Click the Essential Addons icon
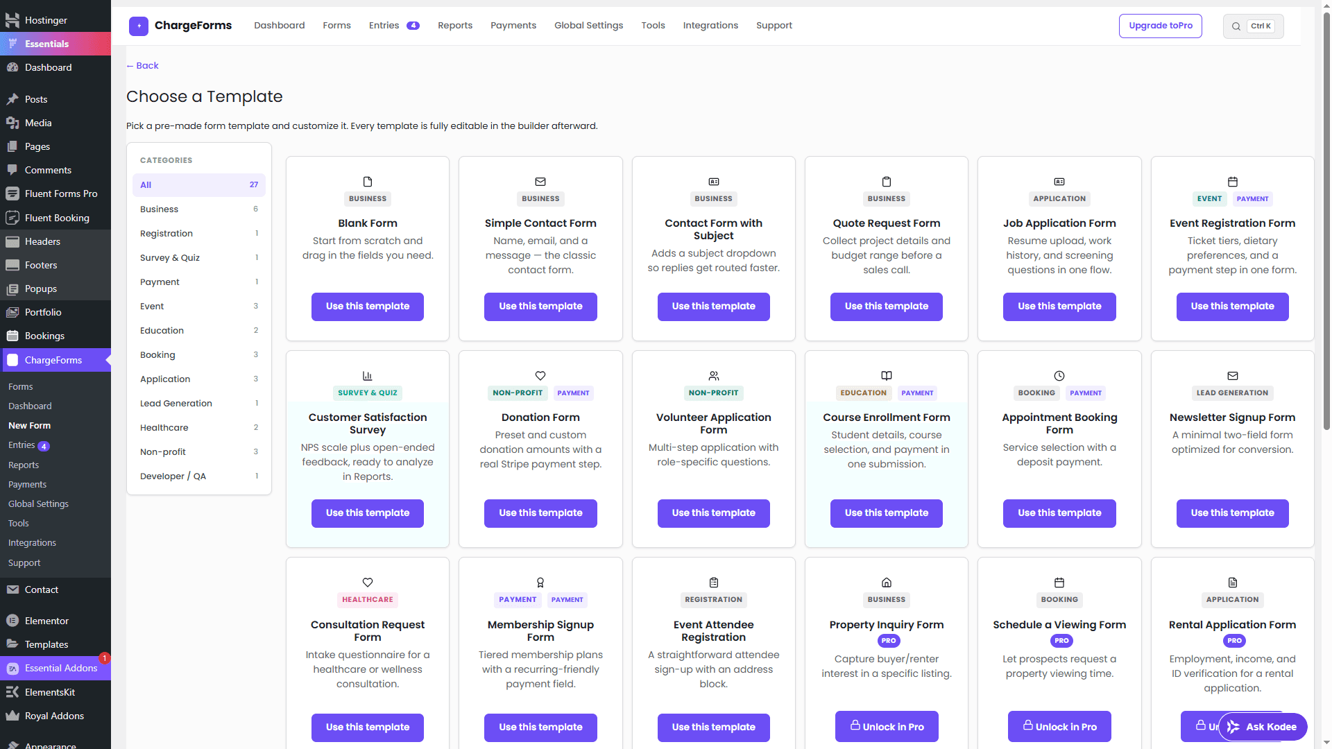This screenshot has width=1332, height=749. tap(12, 669)
